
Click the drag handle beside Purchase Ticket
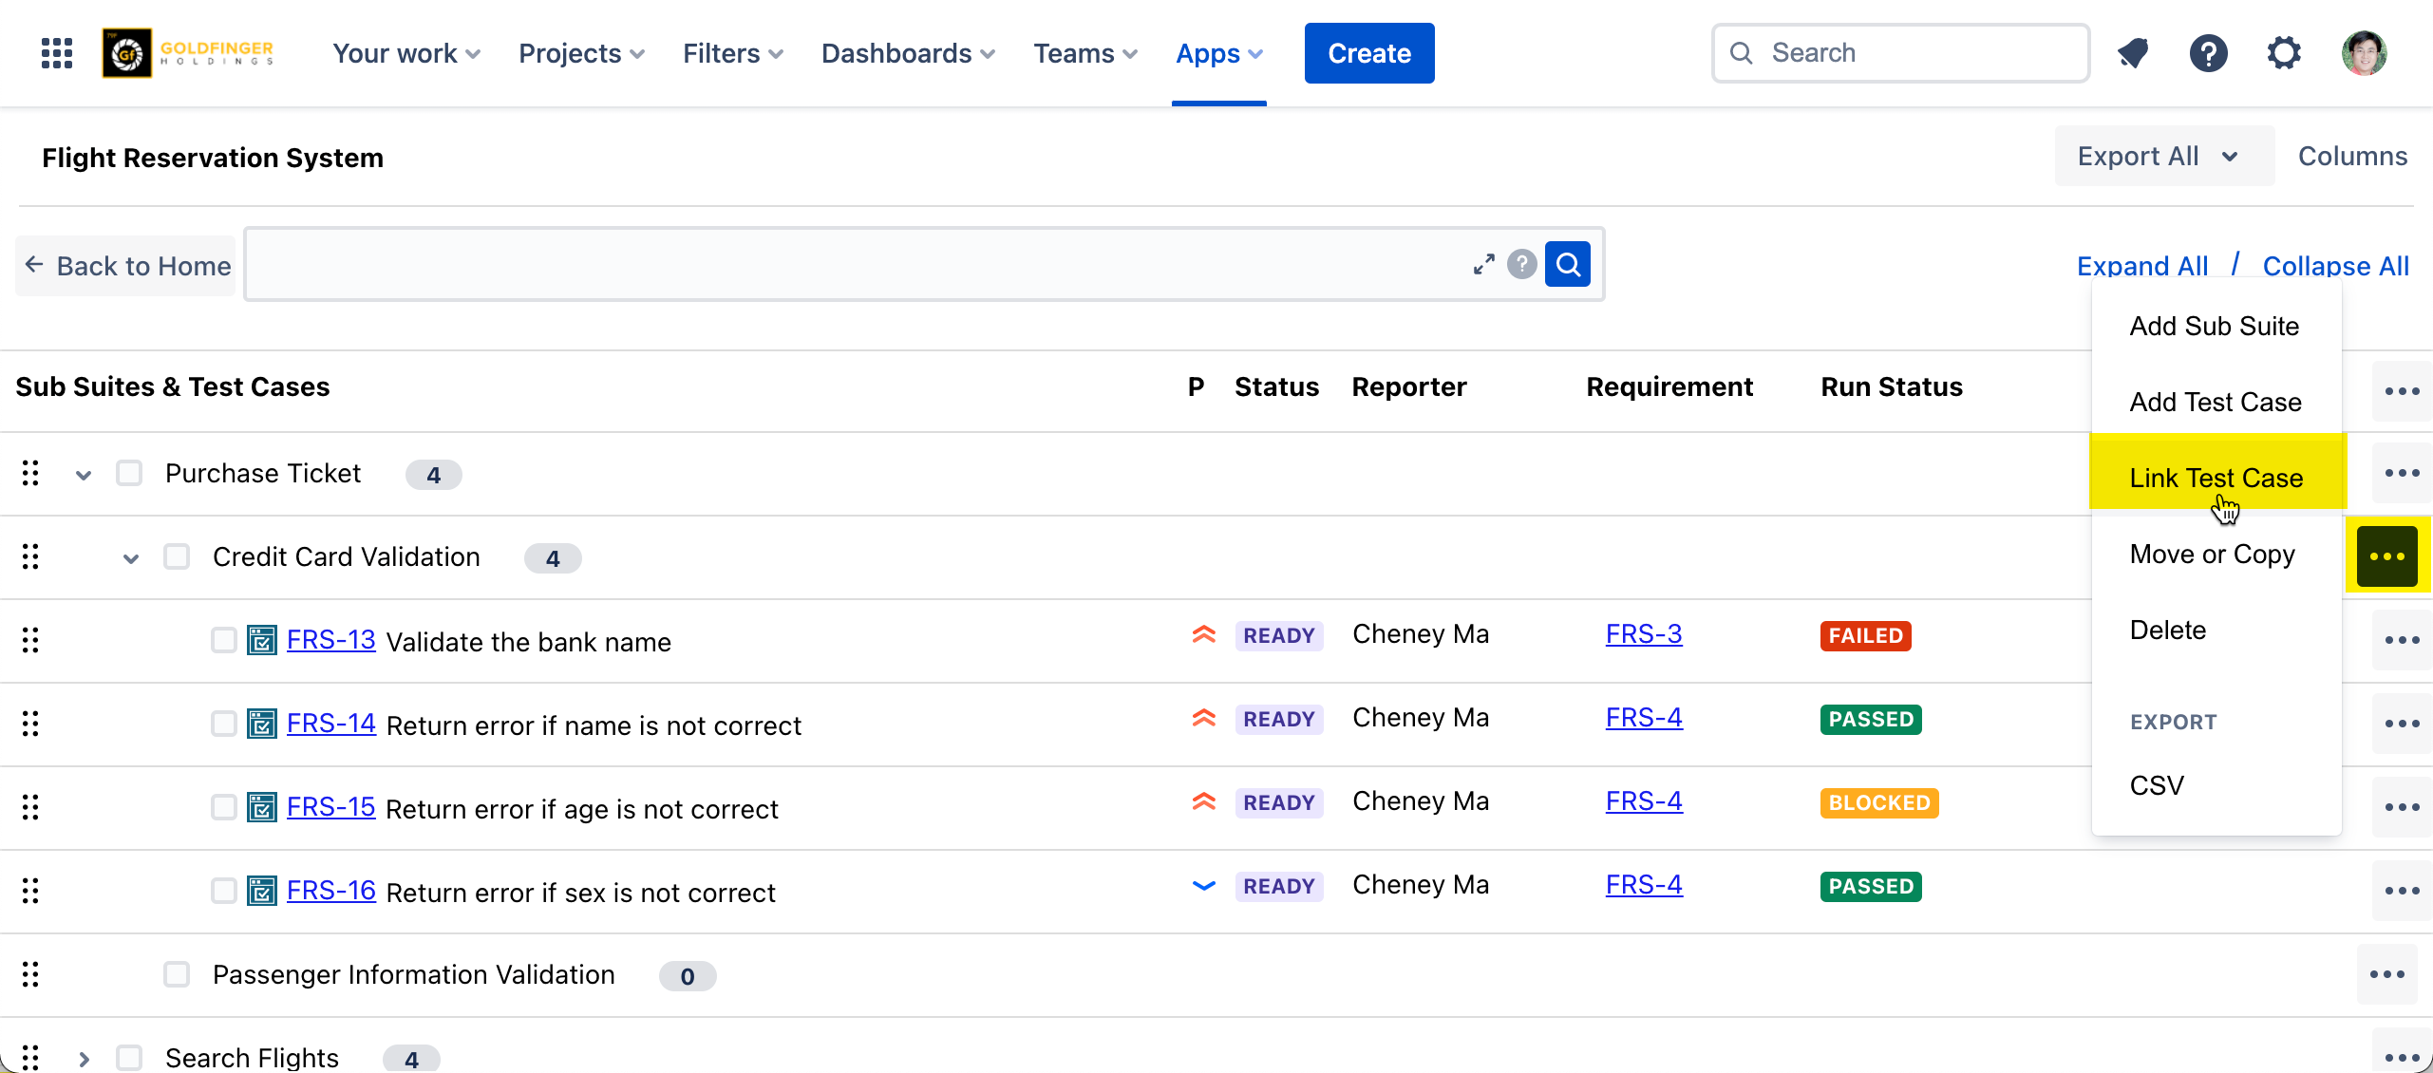[x=30, y=473]
